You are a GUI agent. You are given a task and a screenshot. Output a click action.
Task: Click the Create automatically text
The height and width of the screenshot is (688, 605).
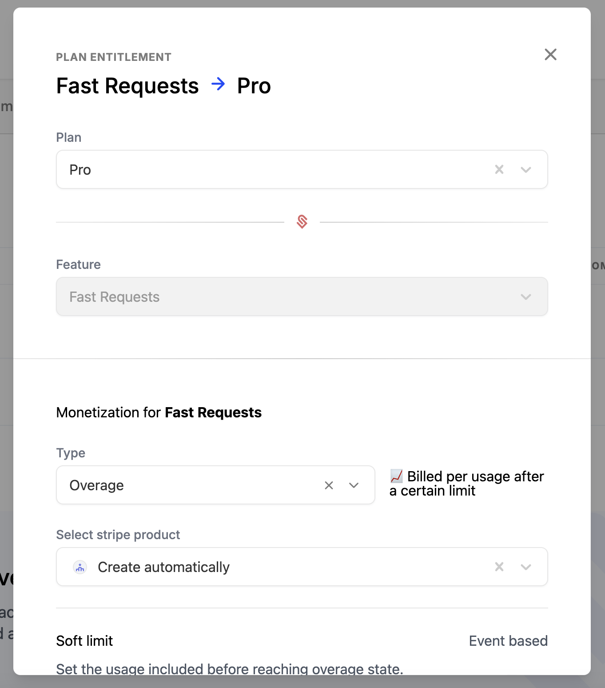163,567
